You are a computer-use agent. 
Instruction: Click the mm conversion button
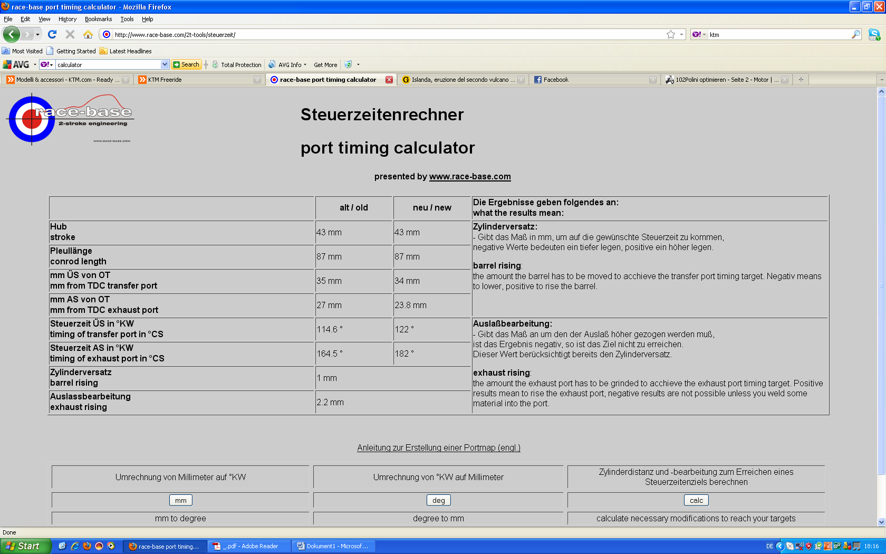pyautogui.click(x=180, y=500)
